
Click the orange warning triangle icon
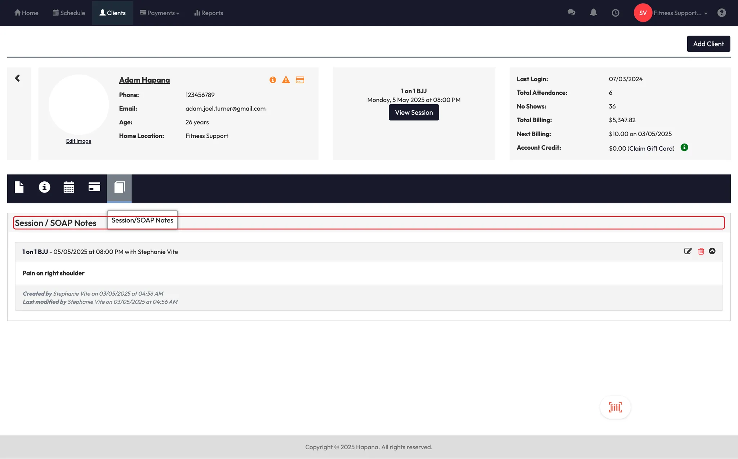click(286, 80)
